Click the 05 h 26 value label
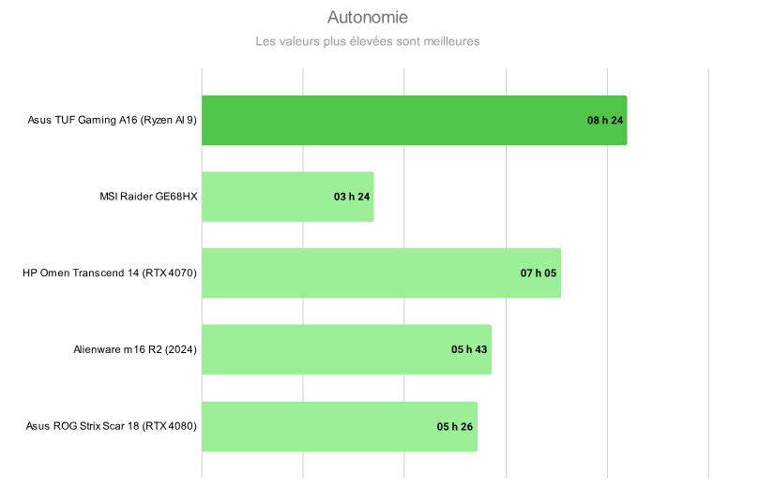This screenshot has height=501, width=774. (455, 427)
